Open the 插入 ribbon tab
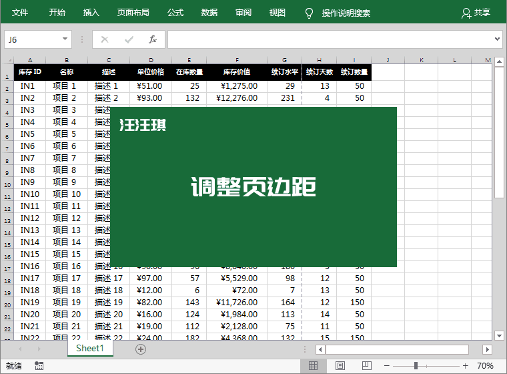507x374 pixels. click(x=91, y=13)
